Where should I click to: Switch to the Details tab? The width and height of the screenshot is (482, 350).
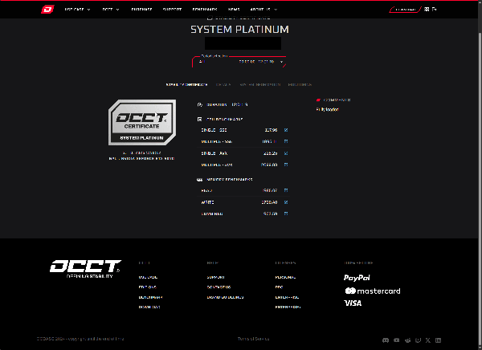[223, 84]
